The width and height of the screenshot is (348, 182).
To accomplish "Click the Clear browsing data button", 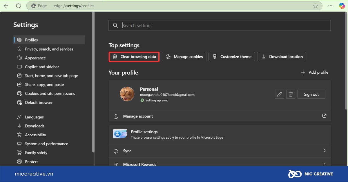I will click(134, 57).
